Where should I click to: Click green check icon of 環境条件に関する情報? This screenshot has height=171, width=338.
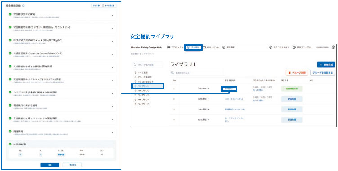coord(10,105)
